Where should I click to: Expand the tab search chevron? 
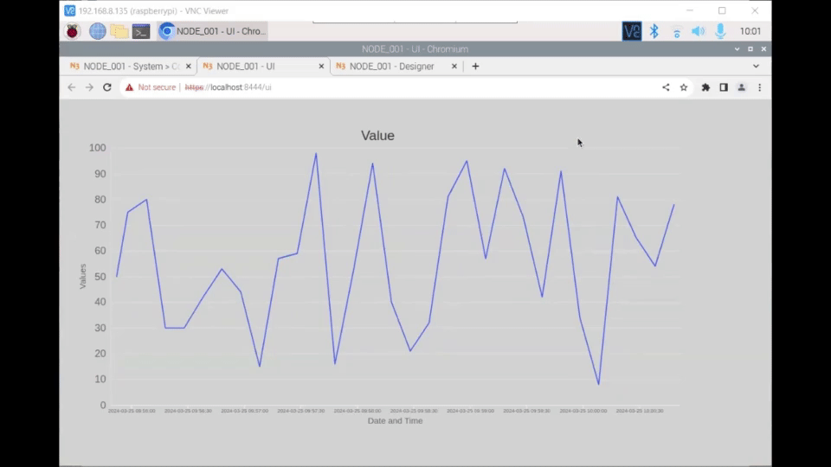pos(756,66)
